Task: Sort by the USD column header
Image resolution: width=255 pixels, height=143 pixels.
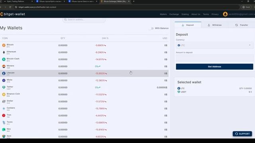Action: click(165, 38)
